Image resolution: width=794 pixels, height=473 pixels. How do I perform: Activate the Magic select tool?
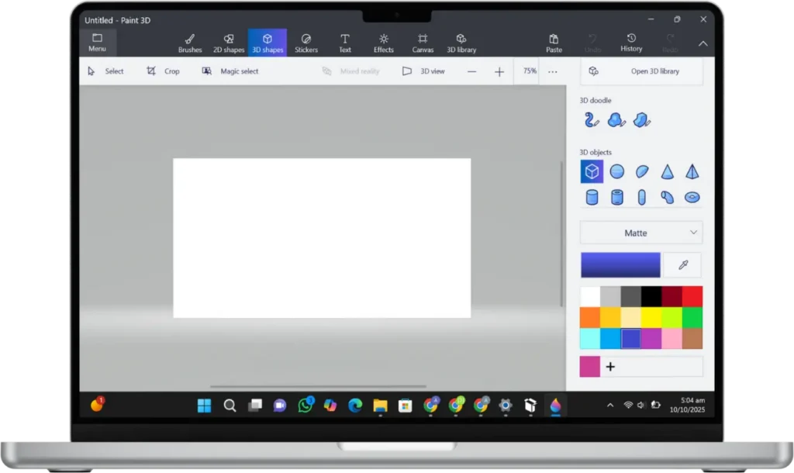[232, 71]
